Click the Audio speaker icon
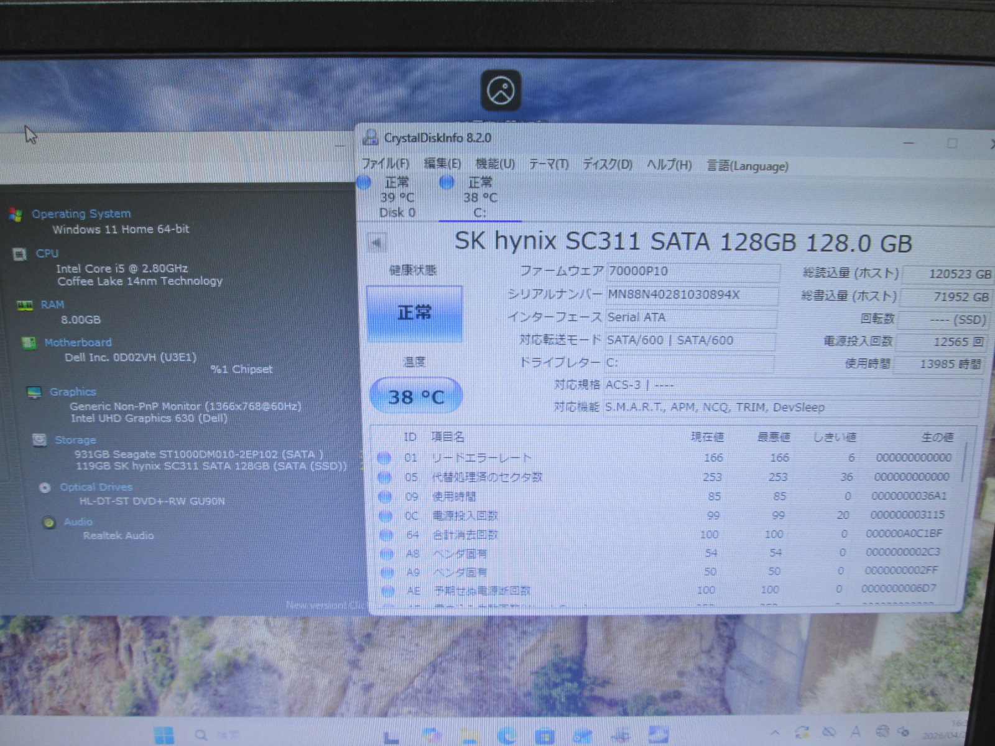The height and width of the screenshot is (746, 995). (x=49, y=523)
